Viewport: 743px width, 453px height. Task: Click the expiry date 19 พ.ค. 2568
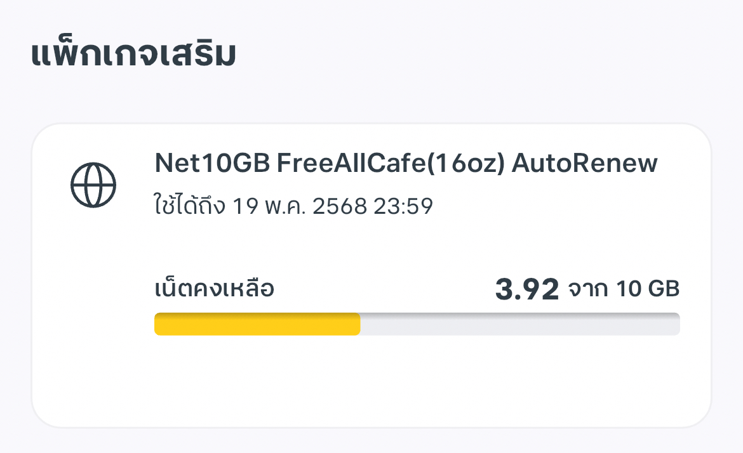tap(299, 206)
